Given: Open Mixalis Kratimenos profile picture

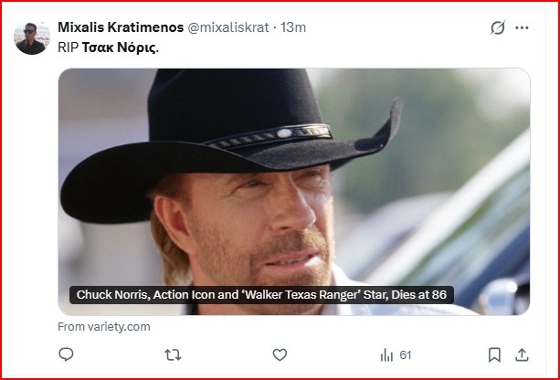Looking at the screenshot, I should click(x=31, y=38).
